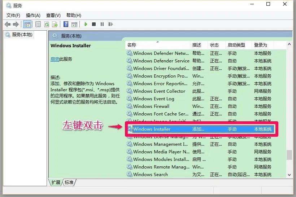Click the vertical scrollbar thumb
Screen dimensions: 296x197
[289, 155]
